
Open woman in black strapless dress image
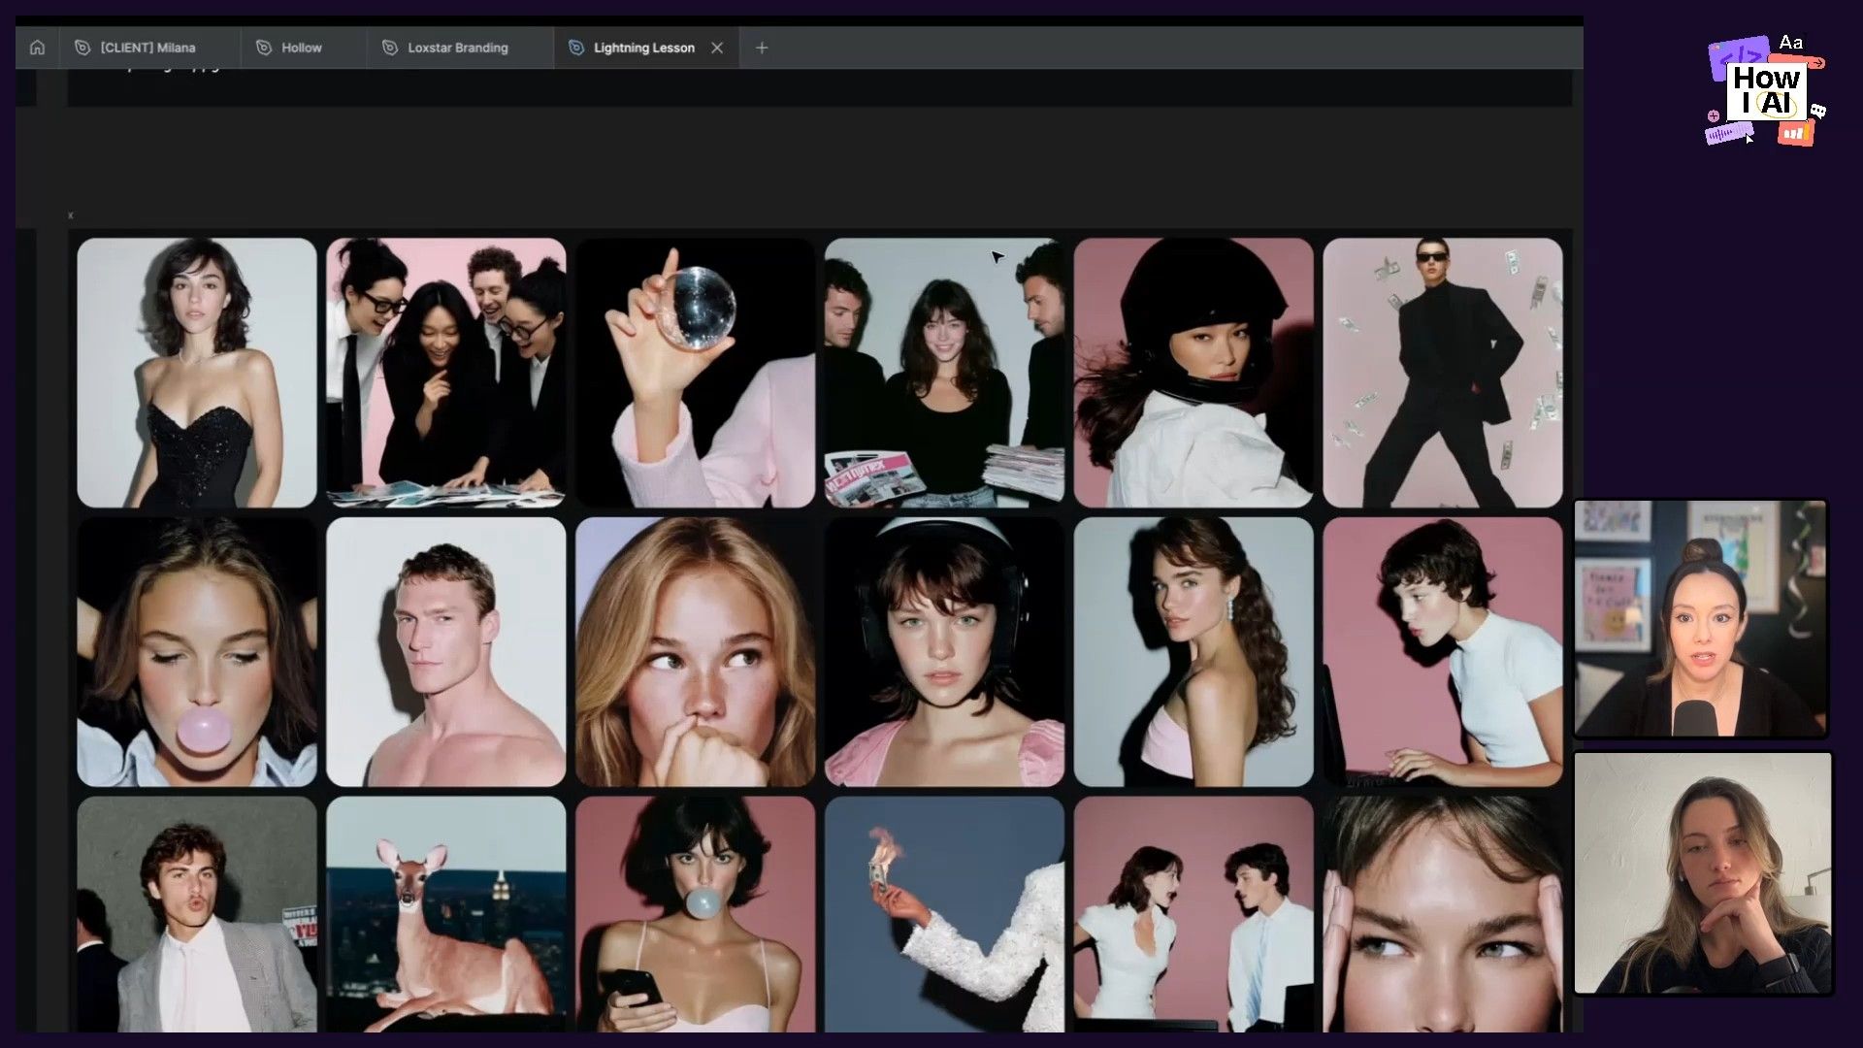pyautogui.click(x=197, y=373)
